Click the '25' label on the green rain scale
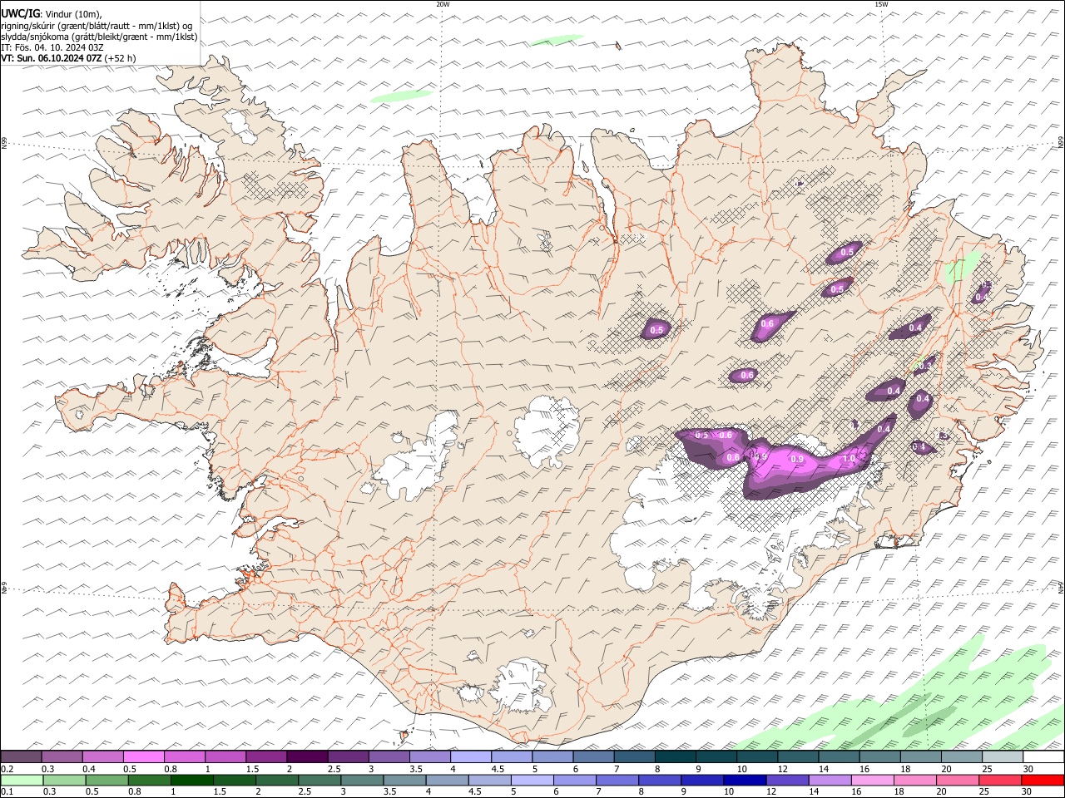1065x798 pixels. pyautogui.click(x=983, y=792)
